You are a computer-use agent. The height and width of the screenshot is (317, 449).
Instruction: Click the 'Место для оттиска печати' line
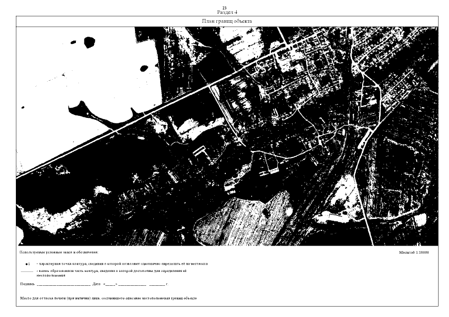point(108,298)
